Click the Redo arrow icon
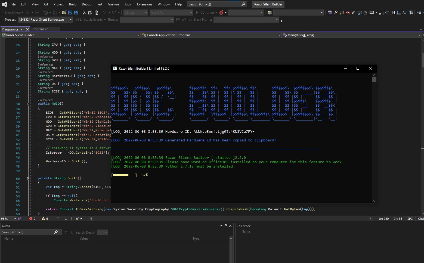The height and width of the screenshot is (263, 424). (x=114, y=13)
